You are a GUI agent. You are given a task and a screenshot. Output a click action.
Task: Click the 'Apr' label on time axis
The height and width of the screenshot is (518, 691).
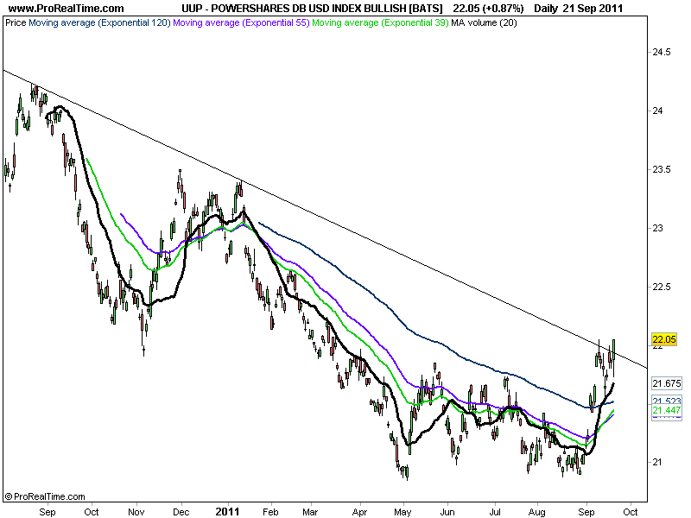[359, 512]
